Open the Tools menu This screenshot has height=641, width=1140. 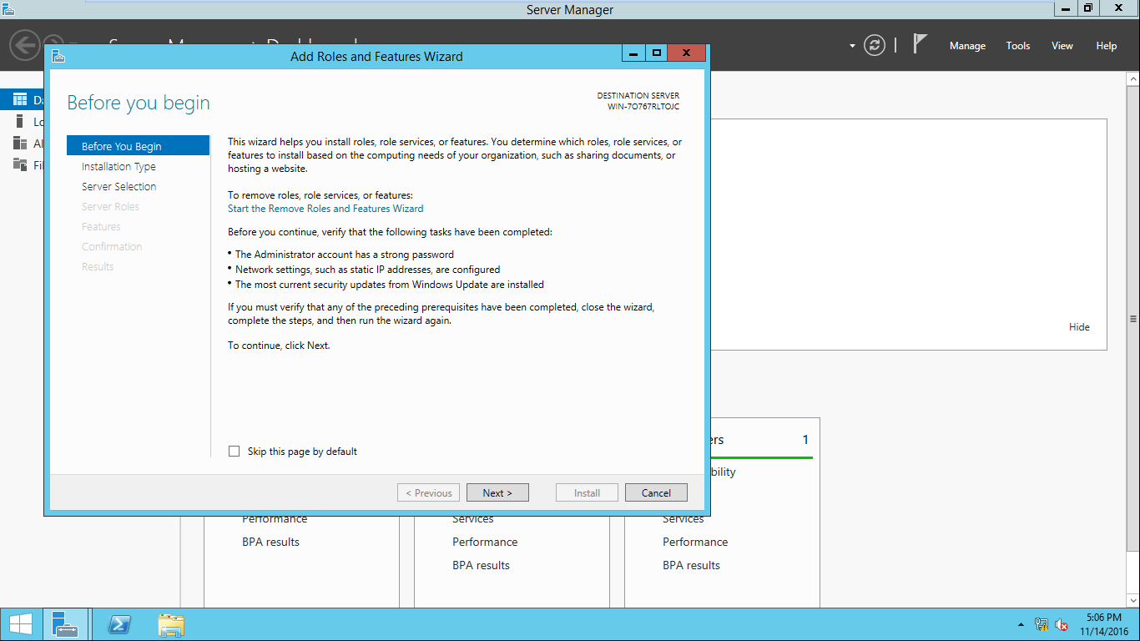pyautogui.click(x=1018, y=46)
